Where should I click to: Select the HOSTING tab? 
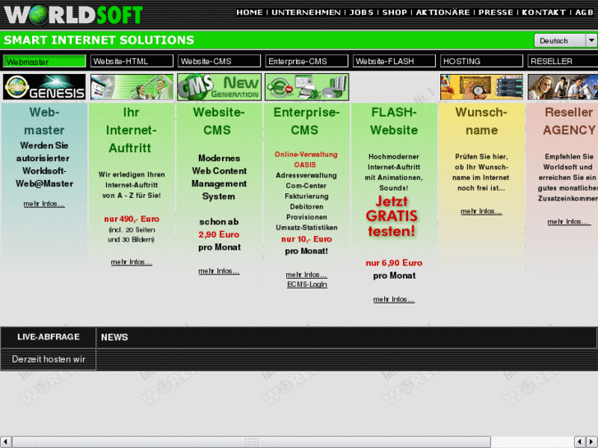481,61
